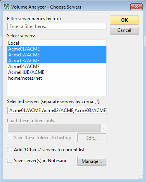Select Acme02/ACME server entry
Viewport: 146px width, 182px height.
[57, 55]
